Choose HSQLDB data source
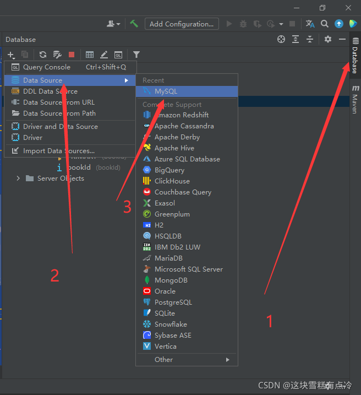Screen dimensions: 361x395 (x=187, y=236)
